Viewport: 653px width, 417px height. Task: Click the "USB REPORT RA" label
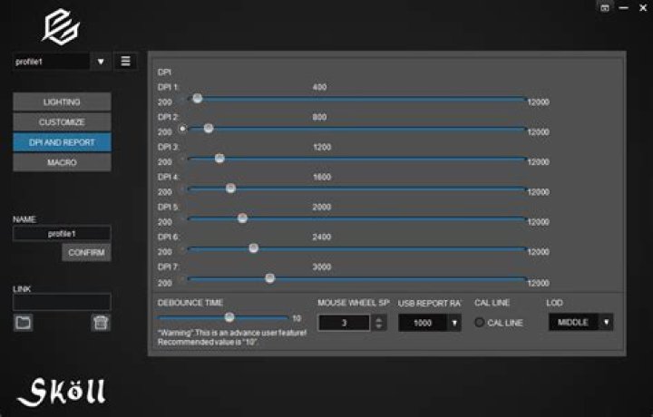429,303
